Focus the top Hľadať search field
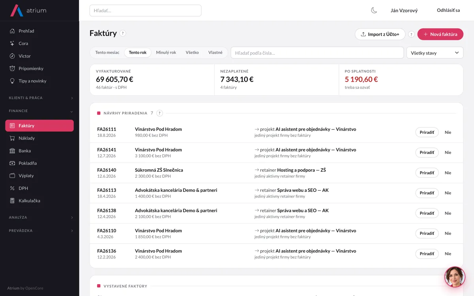This screenshot has height=296, width=474. [145, 11]
